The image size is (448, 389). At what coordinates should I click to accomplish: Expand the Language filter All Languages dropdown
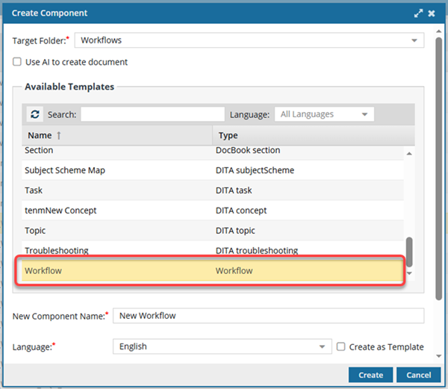click(364, 114)
